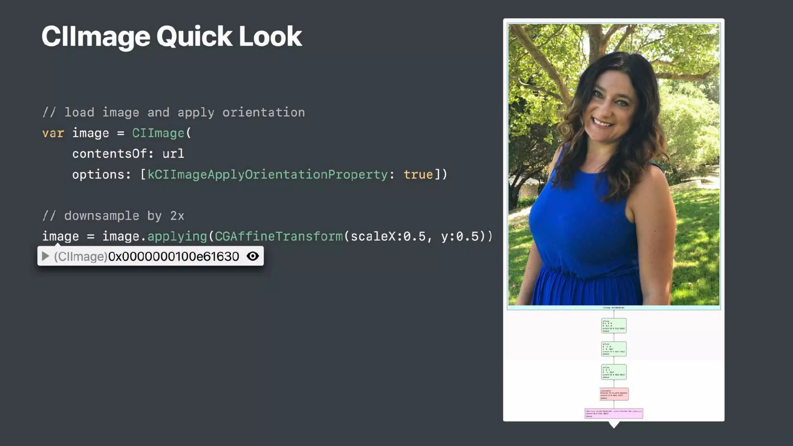Select the pink source image node
793x446 pixels.
(614, 413)
